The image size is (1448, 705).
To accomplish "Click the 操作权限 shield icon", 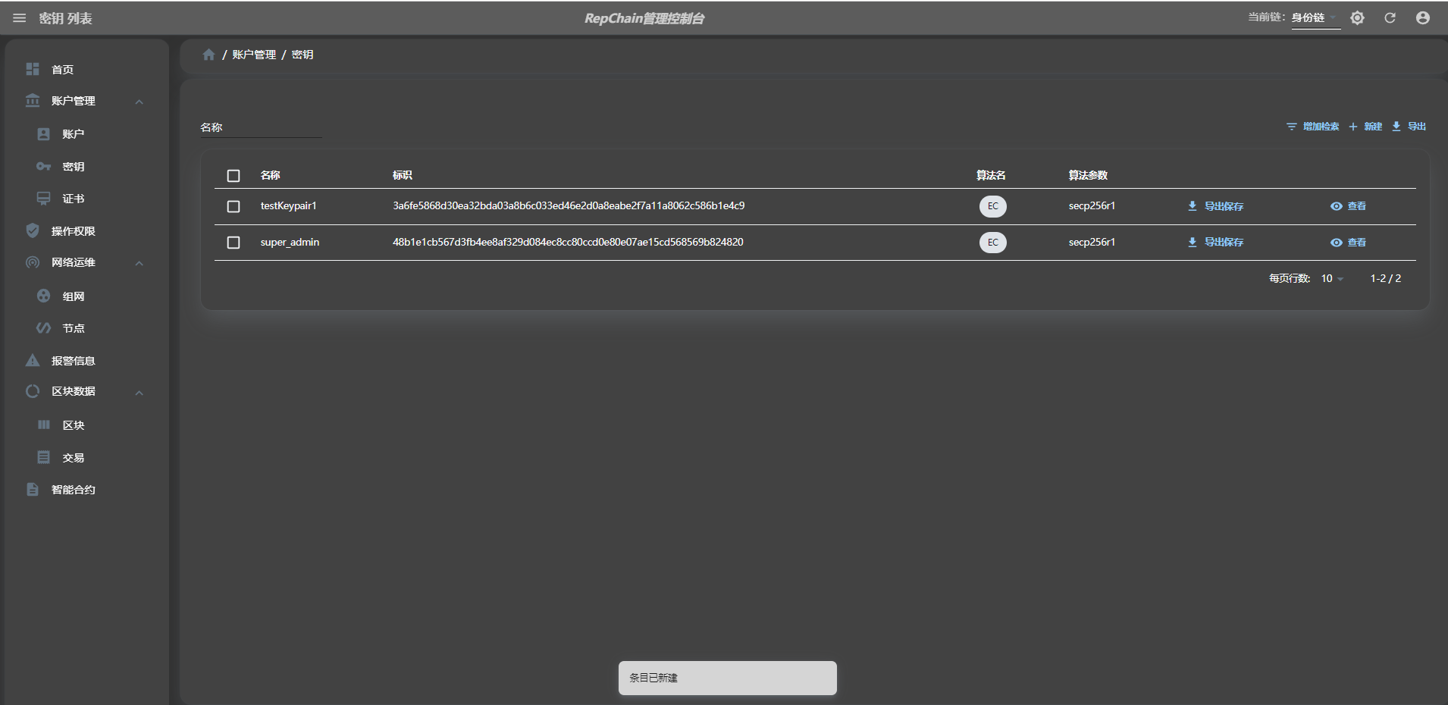I will tap(33, 230).
